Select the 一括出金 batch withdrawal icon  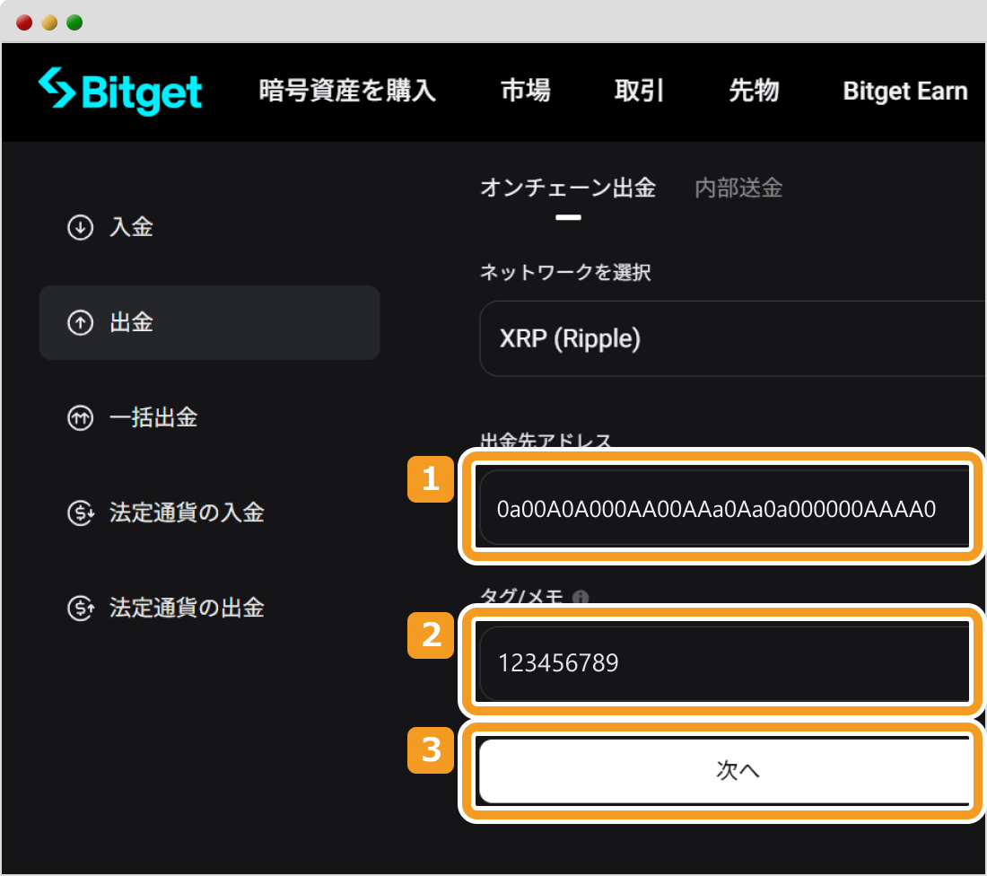80,417
